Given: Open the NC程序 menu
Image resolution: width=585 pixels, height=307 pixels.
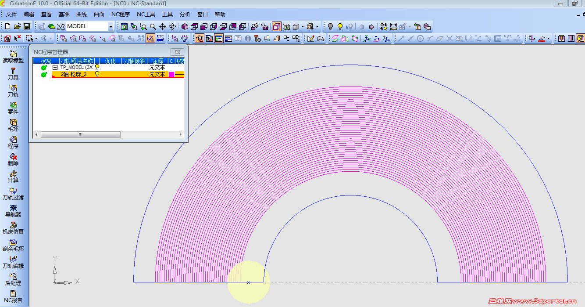Looking at the screenshot, I should pyautogui.click(x=121, y=14).
